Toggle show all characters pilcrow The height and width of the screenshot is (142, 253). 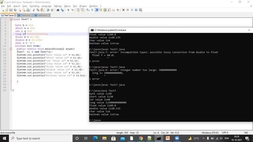tap(92, 10)
